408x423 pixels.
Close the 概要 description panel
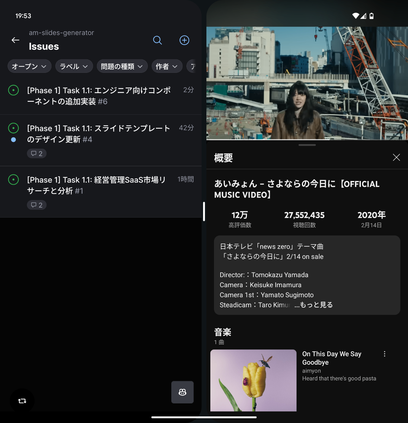396,157
